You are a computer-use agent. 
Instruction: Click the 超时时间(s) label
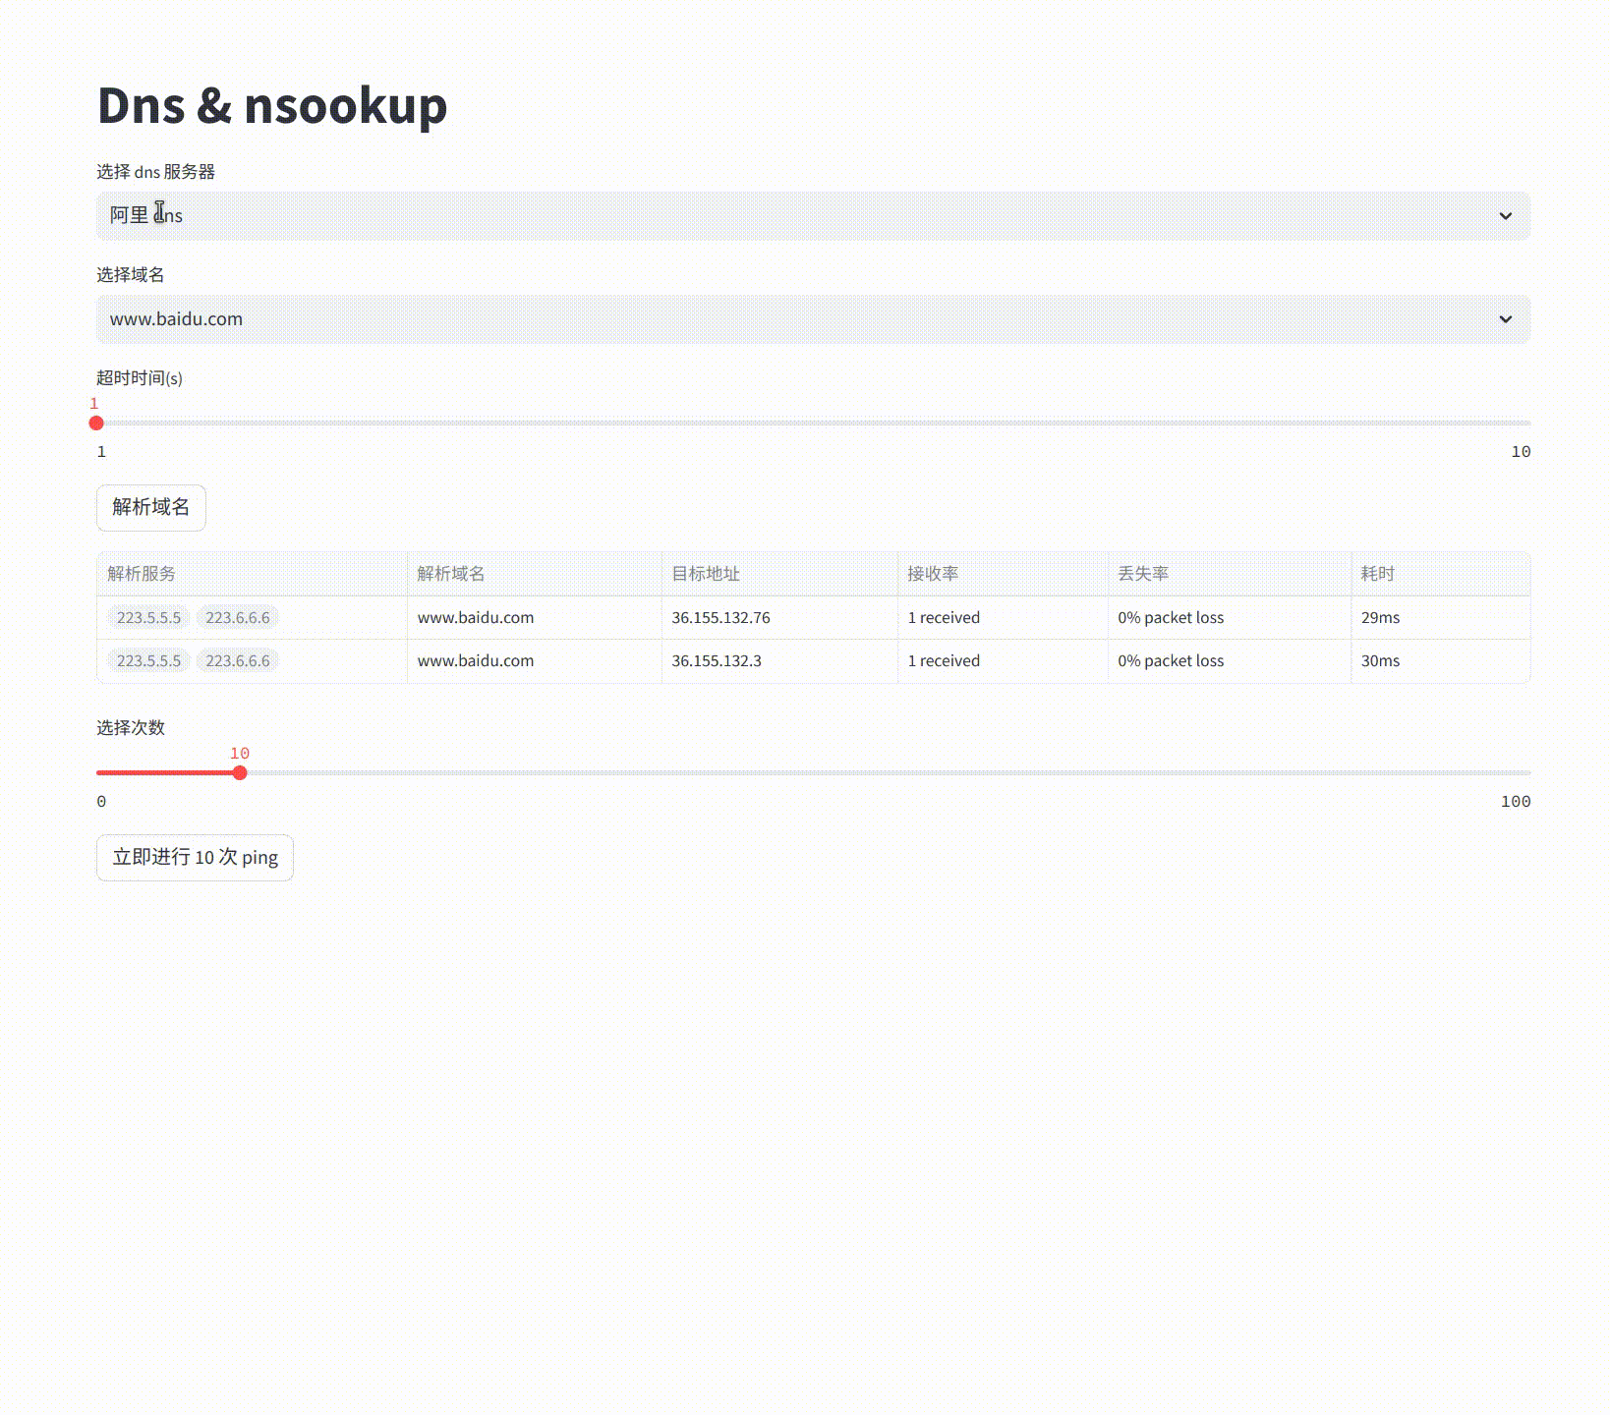(140, 378)
